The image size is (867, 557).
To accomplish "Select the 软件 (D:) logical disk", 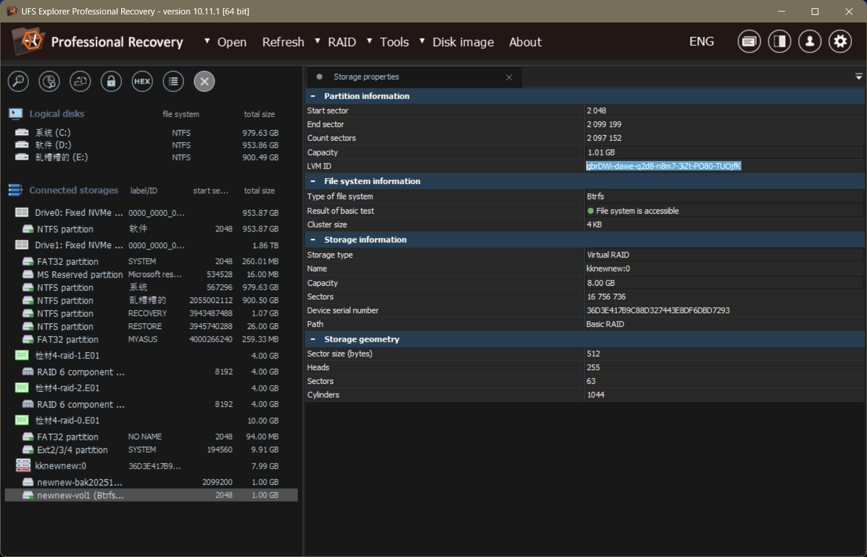I will [x=151, y=145].
